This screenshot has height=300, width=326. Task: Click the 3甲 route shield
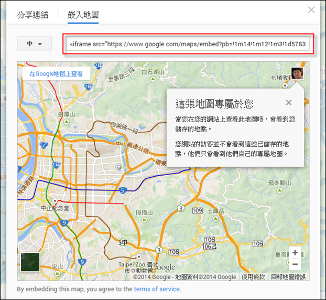tap(123, 242)
